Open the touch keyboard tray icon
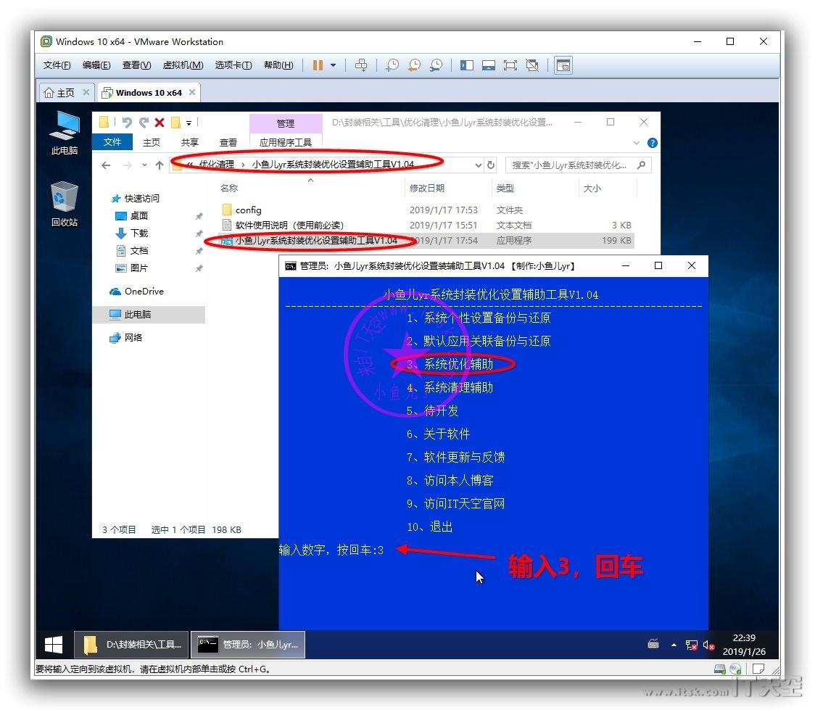Image resolution: width=815 pixels, height=710 pixels. [x=653, y=645]
